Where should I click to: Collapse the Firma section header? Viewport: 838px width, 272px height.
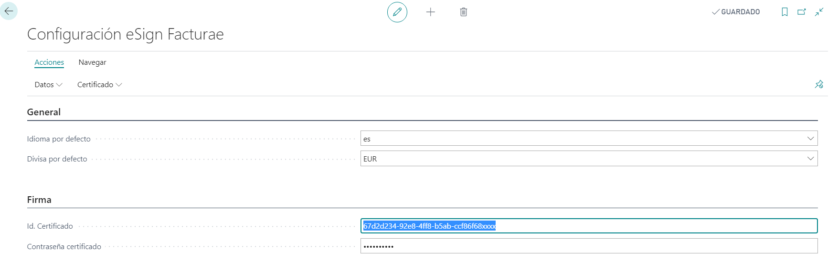coord(39,200)
